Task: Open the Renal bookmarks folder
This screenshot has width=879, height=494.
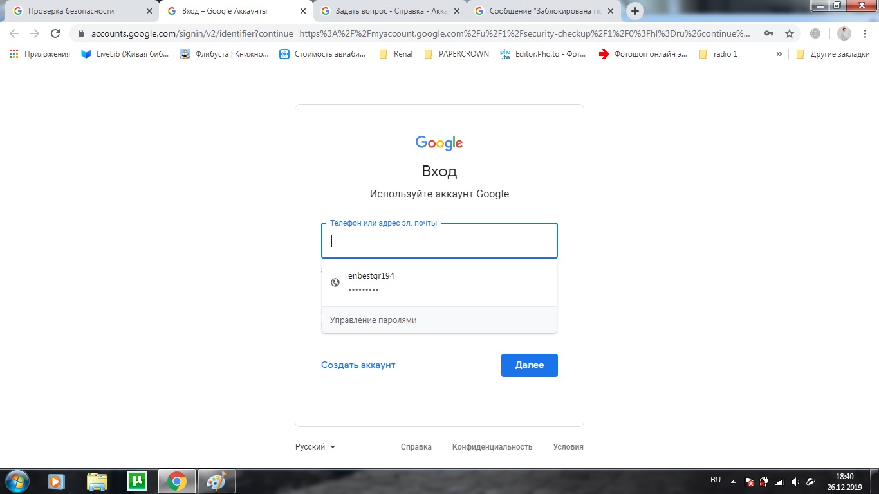Action: (x=396, y=54)
